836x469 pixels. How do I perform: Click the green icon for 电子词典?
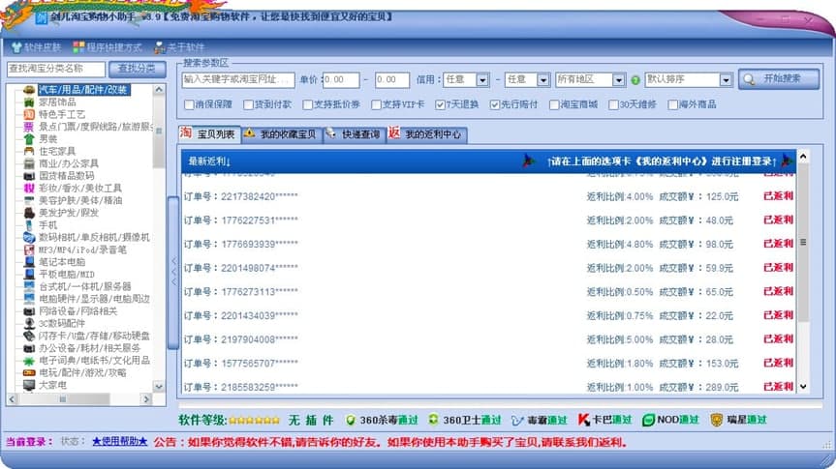29,361
